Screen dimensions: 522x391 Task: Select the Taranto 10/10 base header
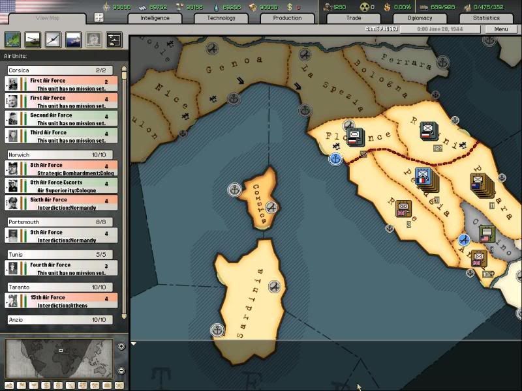pos(60,287)
